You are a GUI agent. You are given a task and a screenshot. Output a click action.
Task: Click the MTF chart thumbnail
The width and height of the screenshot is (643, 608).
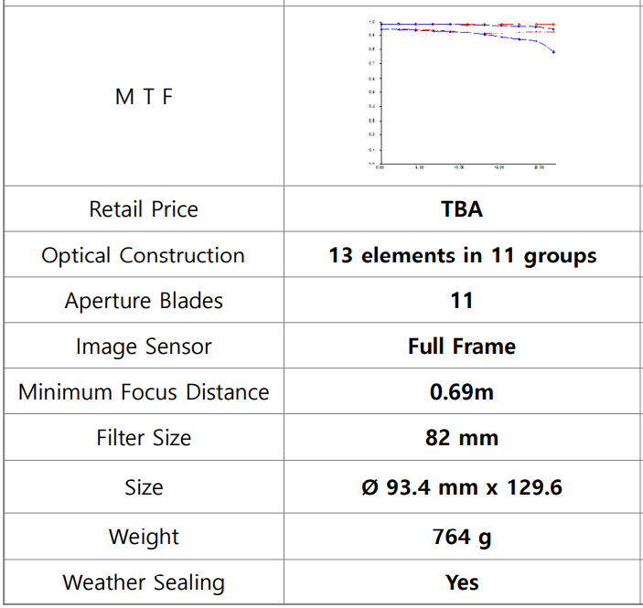click(x=465, y=93)
